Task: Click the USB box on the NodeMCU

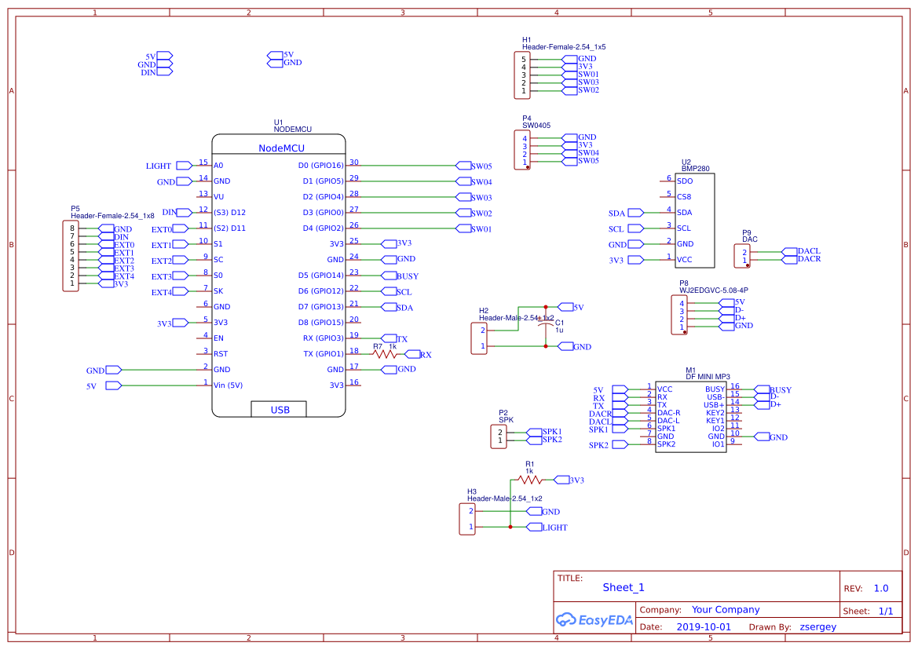Action: click(x=280, y=410)
